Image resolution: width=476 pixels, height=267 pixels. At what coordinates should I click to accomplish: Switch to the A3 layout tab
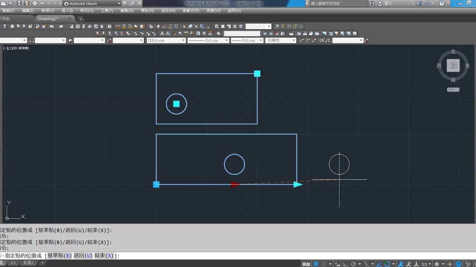pos(13,263)
